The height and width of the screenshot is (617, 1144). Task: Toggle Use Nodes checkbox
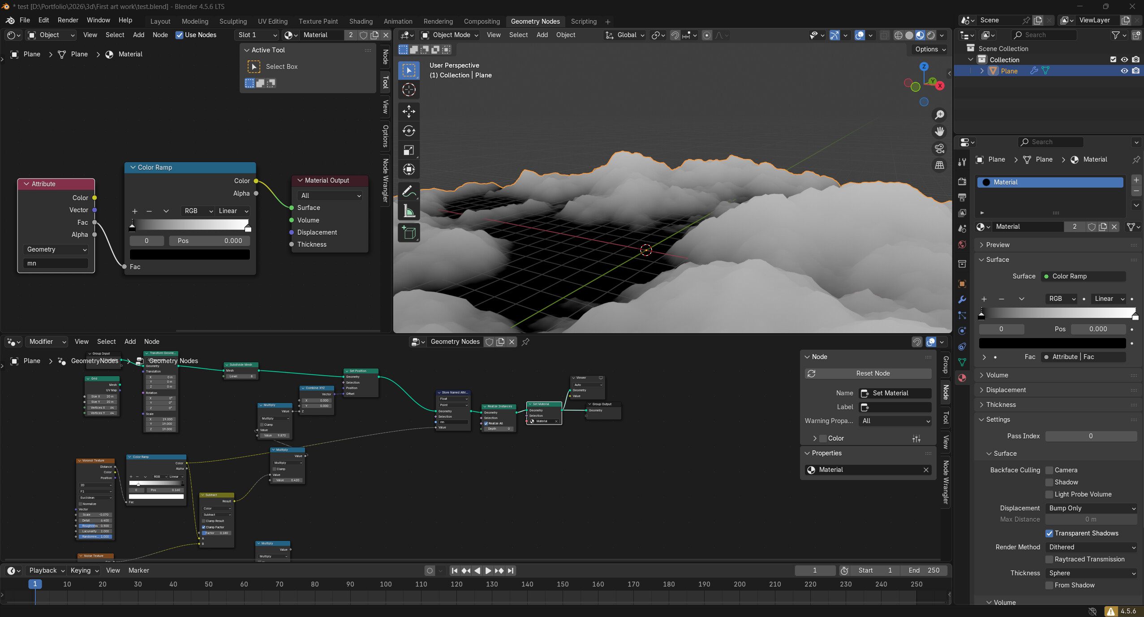[179, 35]
